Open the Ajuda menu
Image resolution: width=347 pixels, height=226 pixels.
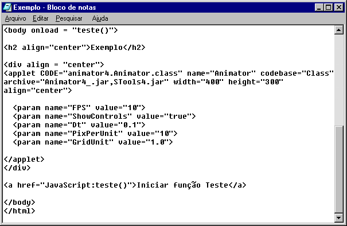click(x=100, y=18)
